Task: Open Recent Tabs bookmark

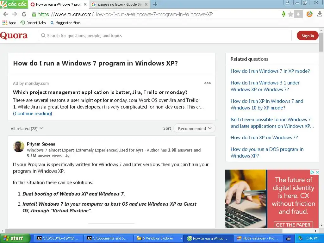Action: tap(33, 23)
